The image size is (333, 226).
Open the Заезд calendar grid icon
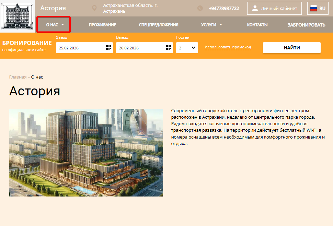108,48
